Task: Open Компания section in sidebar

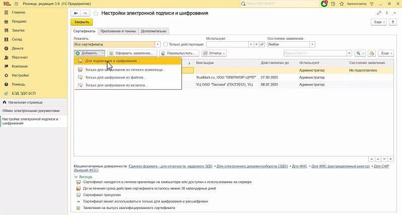Action: (20, 66)
